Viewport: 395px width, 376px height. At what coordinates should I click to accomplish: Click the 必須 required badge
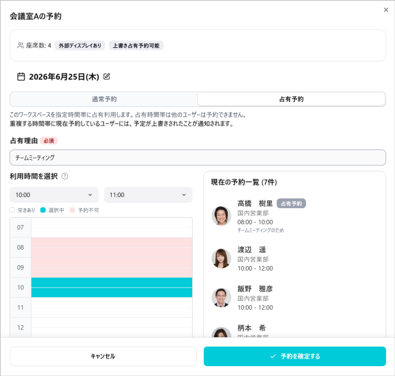(x=48, y=141)
